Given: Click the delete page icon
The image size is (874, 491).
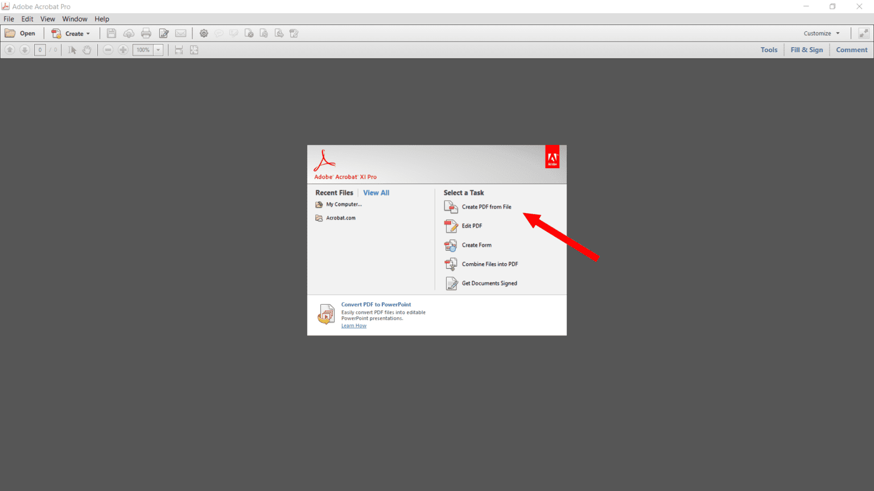Looking at the screenshot, I should [x=249, y=34].
